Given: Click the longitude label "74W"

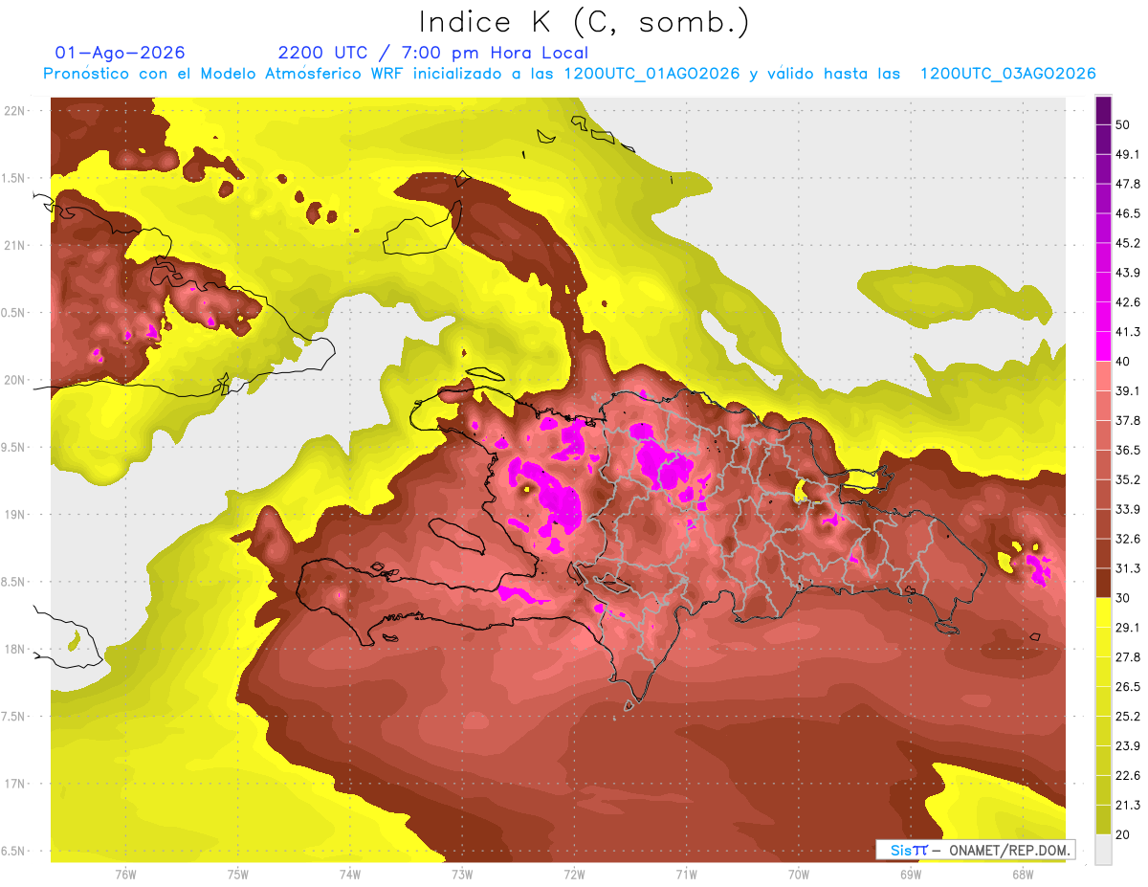Looking at the screenshot, I should (x=349, y=874).
